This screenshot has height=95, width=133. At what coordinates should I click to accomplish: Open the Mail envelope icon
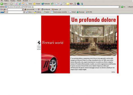pos(56,4)
